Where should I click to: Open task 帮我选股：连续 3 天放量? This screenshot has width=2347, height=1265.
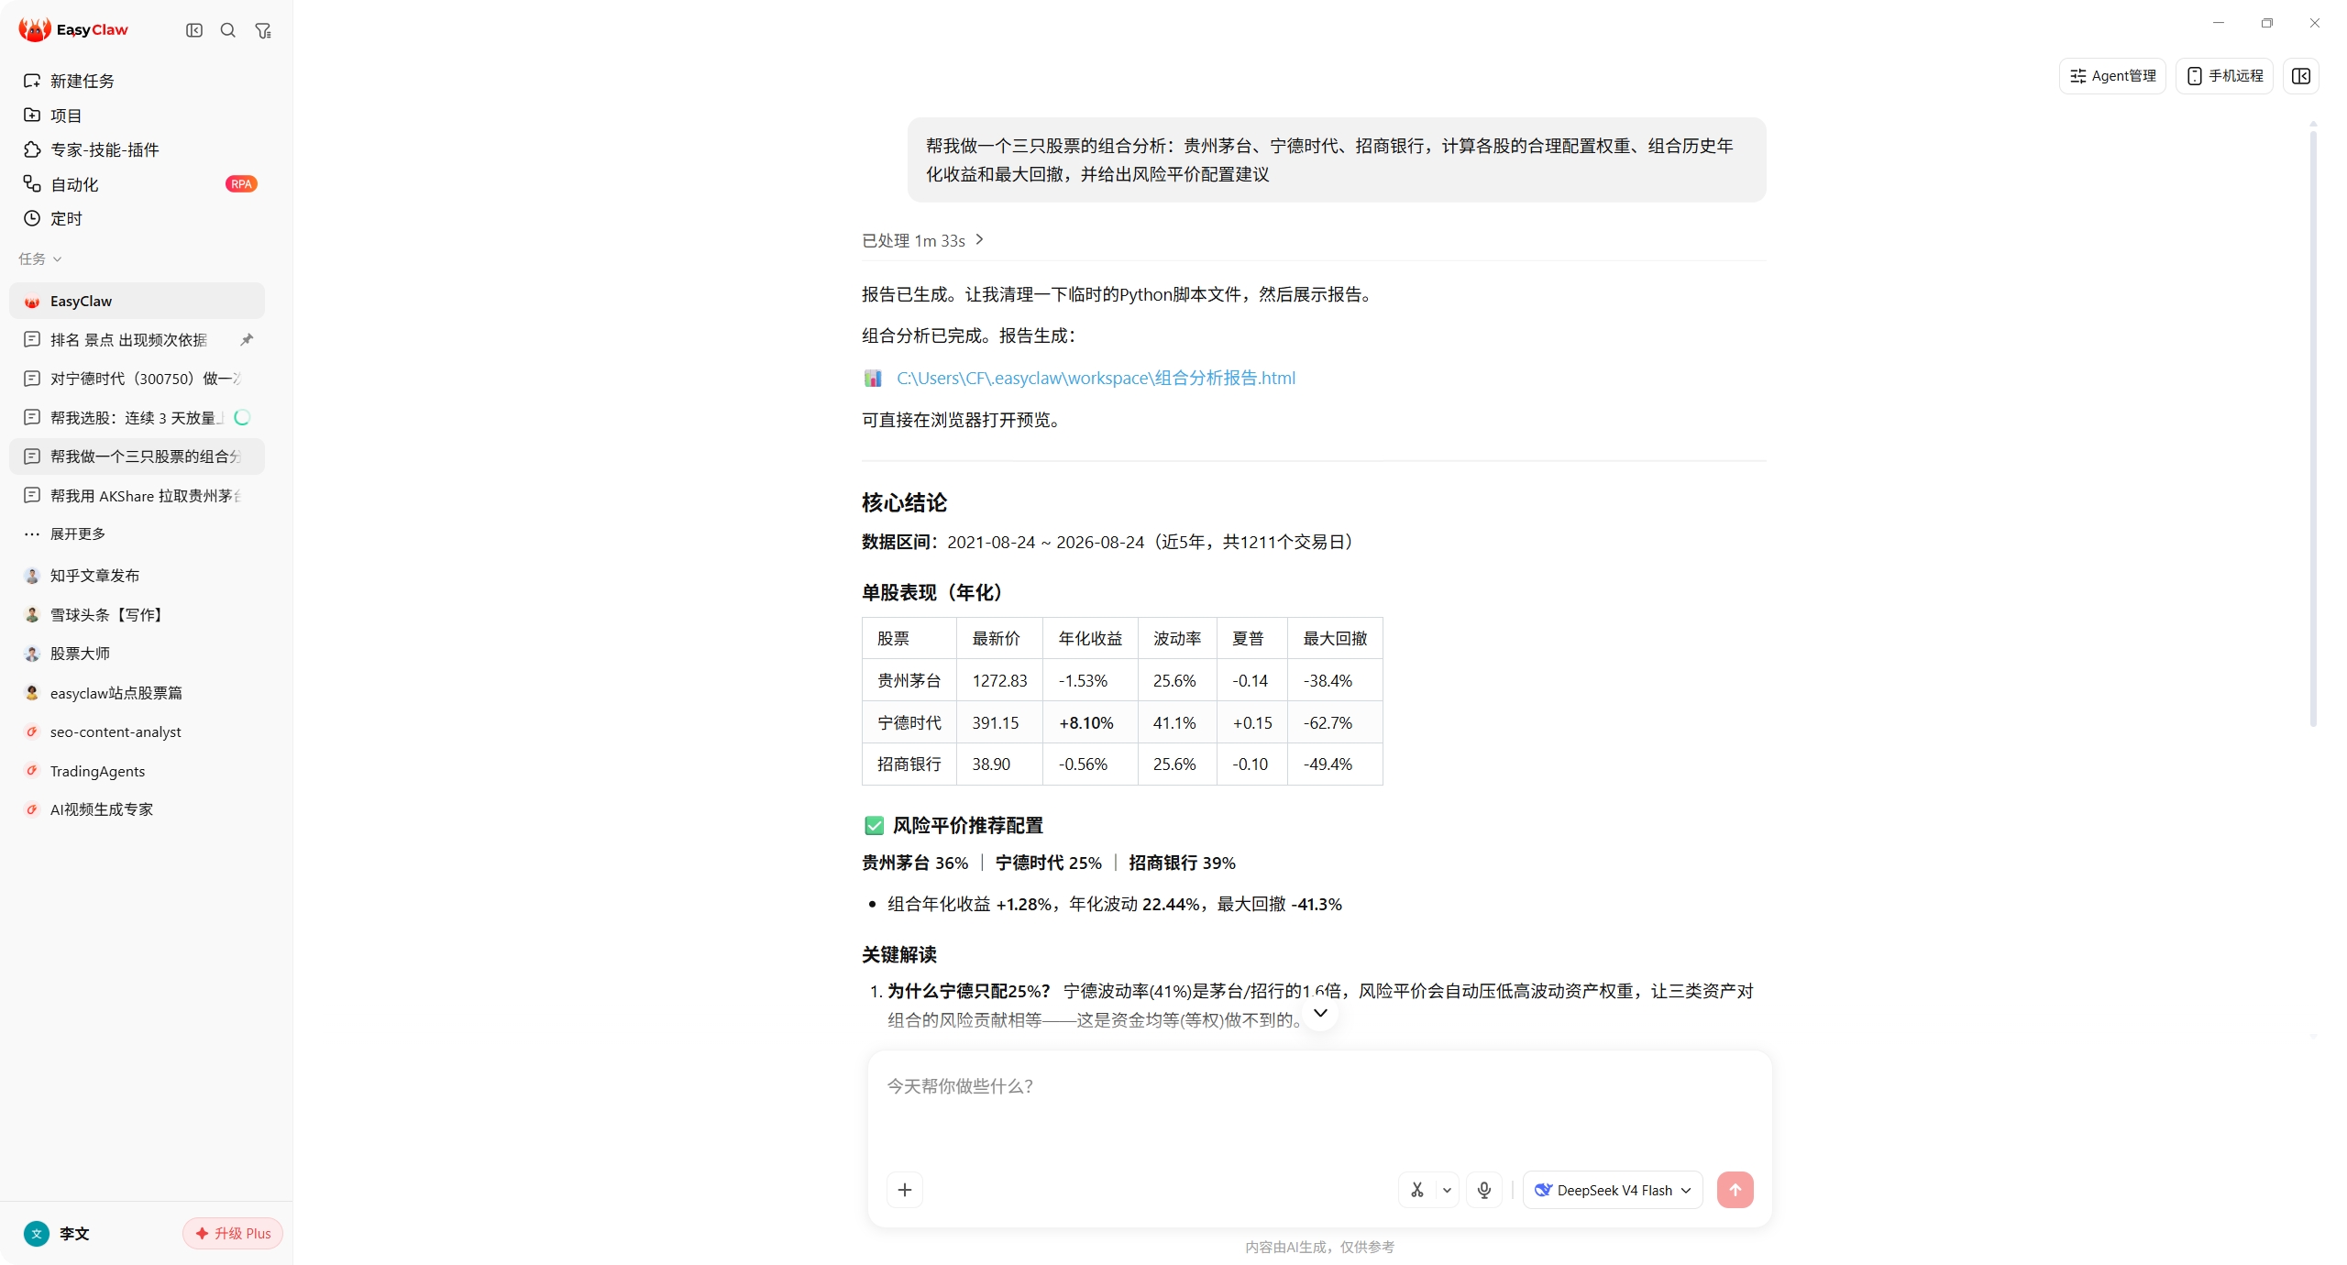[138, 418]
